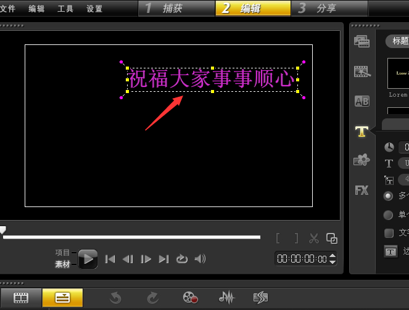Viewport: 409px width, 310px height.
Task: Click the scissors split clip button
Action: [314, 238]
